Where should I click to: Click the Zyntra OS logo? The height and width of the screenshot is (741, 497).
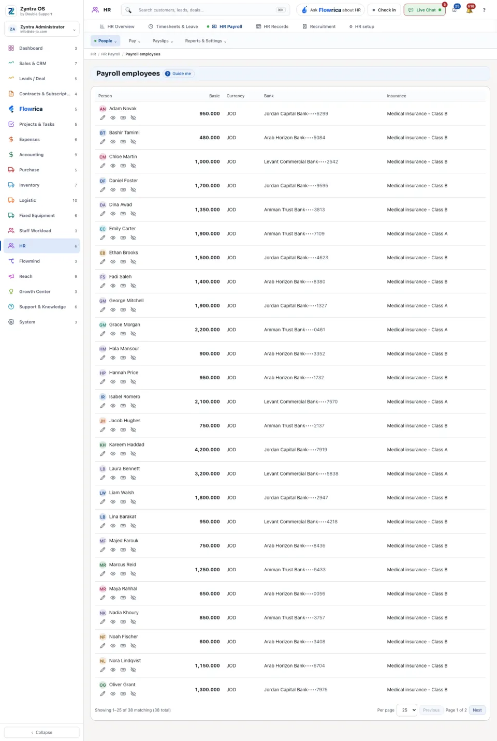coord(11,11)
